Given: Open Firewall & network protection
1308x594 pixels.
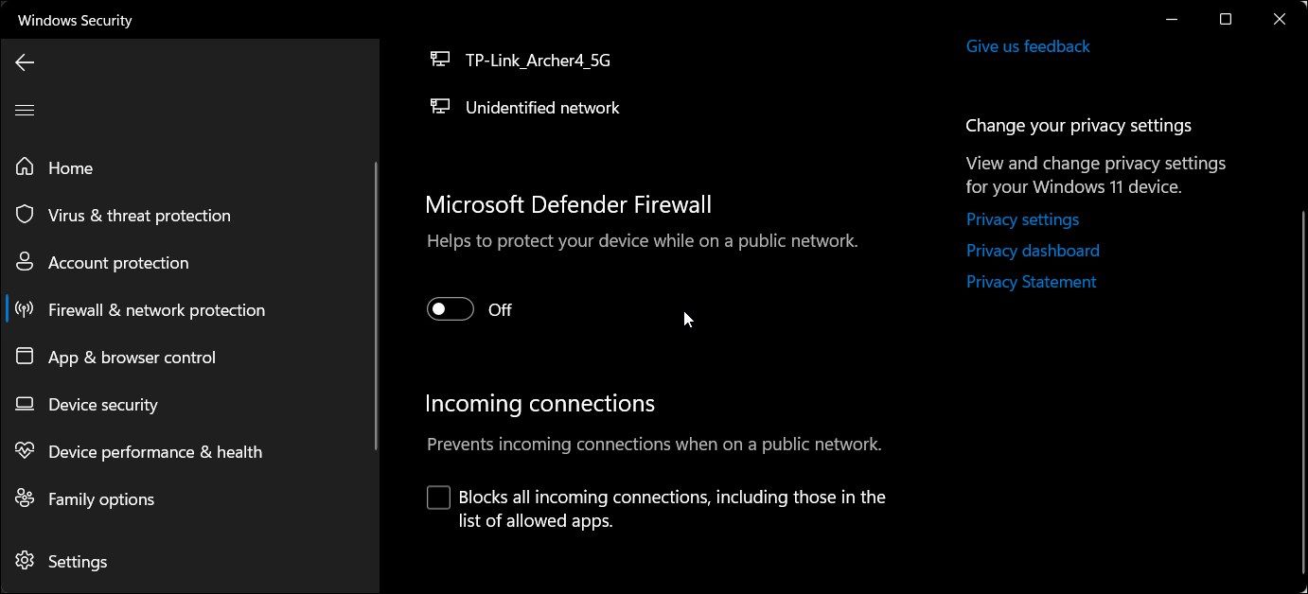Looking at the screenshot, I should [156, 309].
